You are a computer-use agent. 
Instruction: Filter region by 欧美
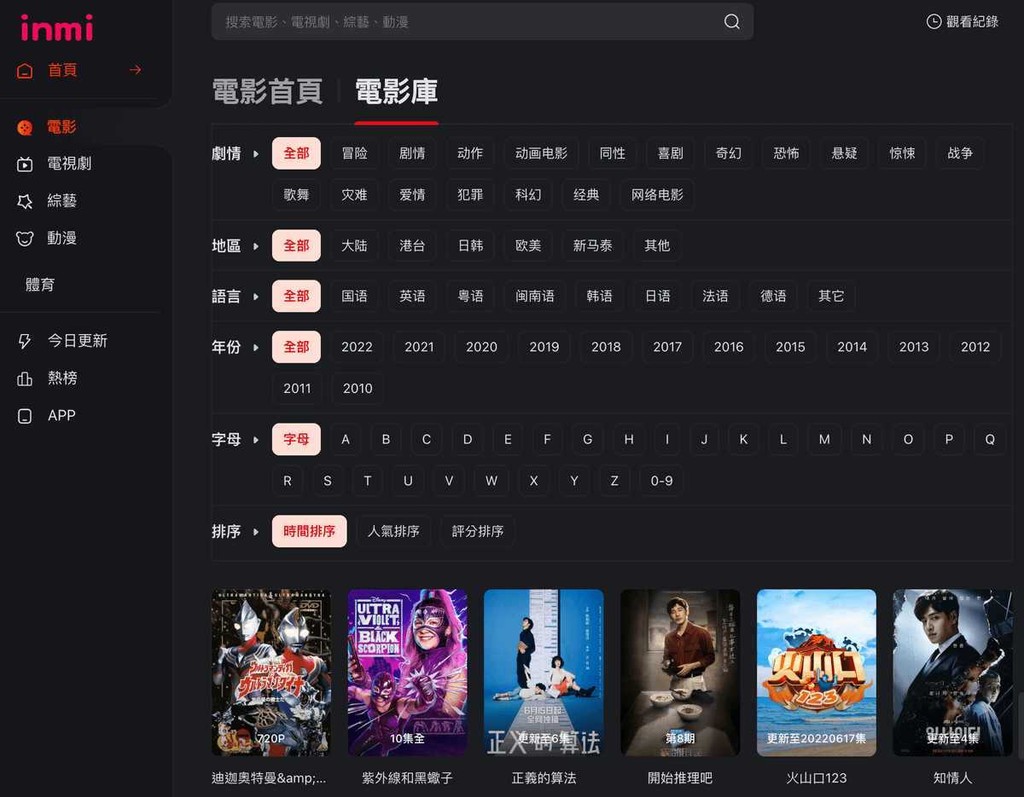(528, 245)
